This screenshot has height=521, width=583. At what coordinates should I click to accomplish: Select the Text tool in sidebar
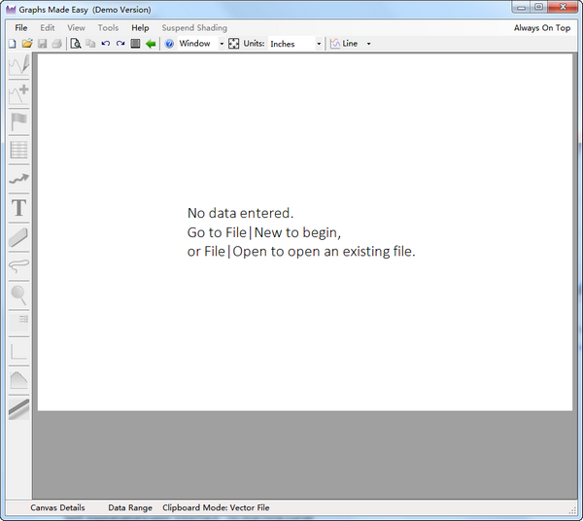pos(18,207)
